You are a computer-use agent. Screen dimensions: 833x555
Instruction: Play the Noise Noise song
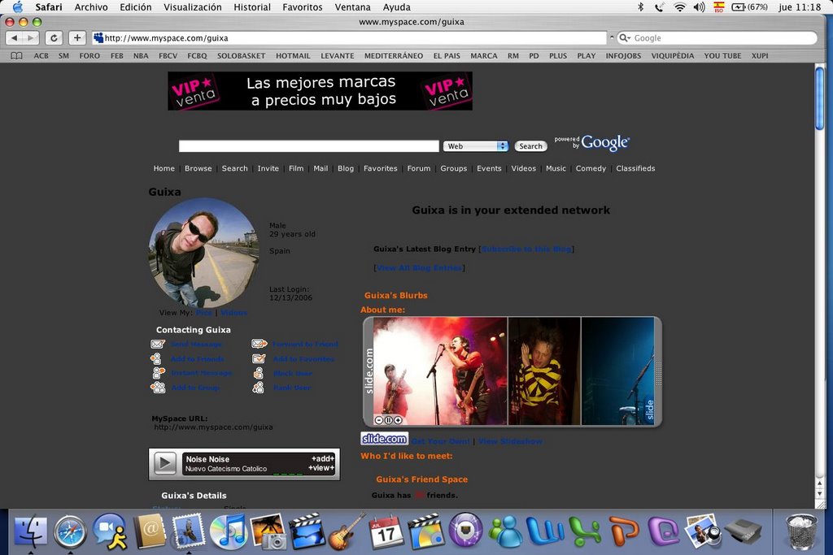[164, 464]
